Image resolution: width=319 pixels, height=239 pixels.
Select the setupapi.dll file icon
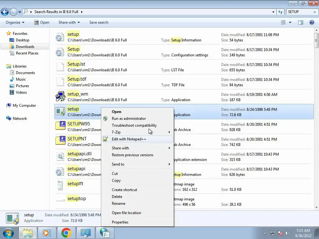[60, 157]
